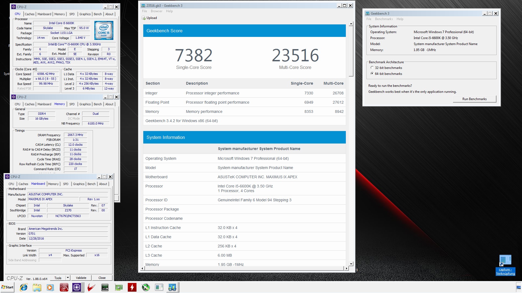Switch to Caches tab in CPU-Z processor window

click(x=30, y=14)
